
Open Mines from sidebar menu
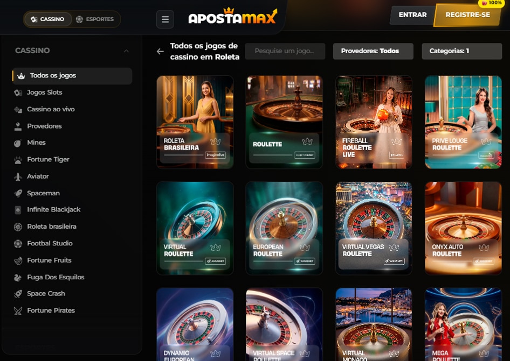tap(37, 143)
